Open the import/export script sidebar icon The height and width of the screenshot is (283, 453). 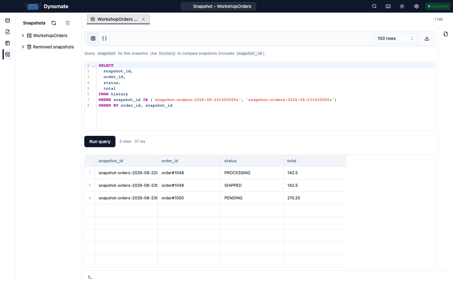pos(8,32)
